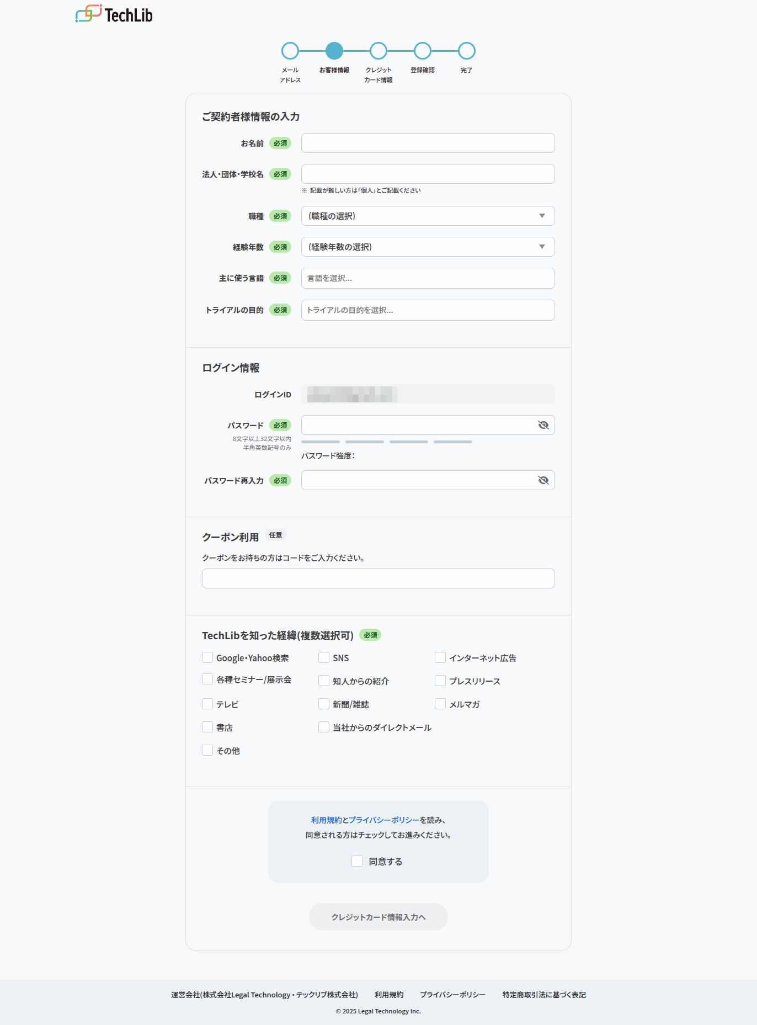Click the 登録確認 step circle
The image size is (757, 1025).
click(x=423, y=51)
